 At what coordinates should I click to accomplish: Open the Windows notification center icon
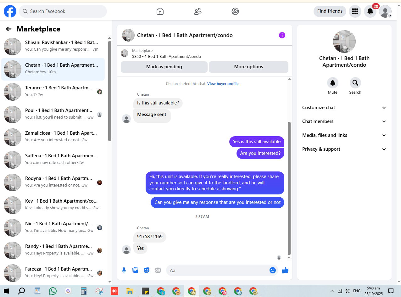click(x=391, y=291)
